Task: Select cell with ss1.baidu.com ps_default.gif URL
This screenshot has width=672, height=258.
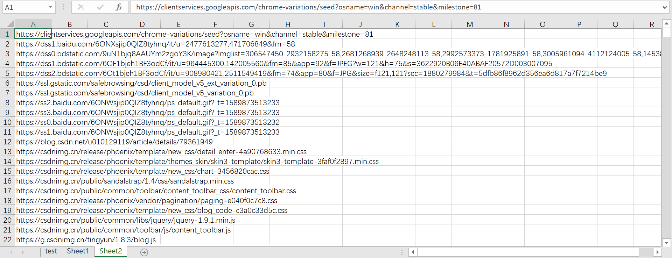Action: pyautogui.click(x=33, y=132)
